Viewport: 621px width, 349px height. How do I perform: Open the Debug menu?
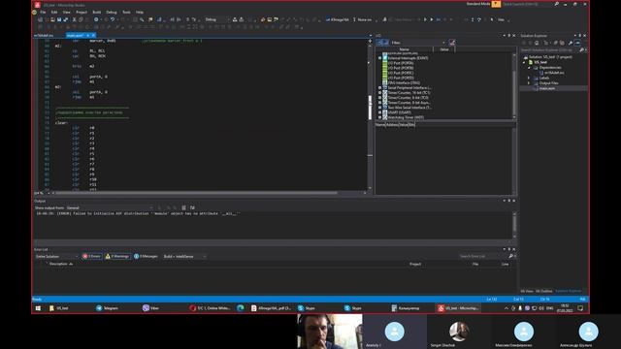tap(112, 13)
